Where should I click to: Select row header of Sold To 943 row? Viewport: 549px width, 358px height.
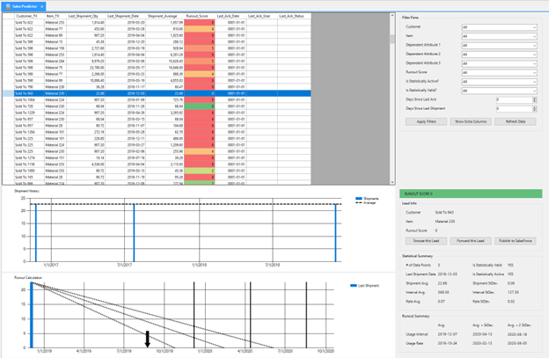click(9, 93)
